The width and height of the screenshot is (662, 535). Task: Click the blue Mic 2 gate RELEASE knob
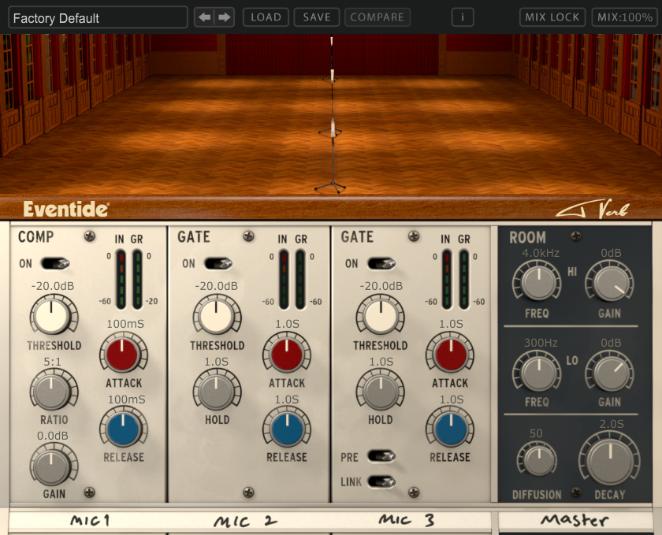(x=287, y=428)
